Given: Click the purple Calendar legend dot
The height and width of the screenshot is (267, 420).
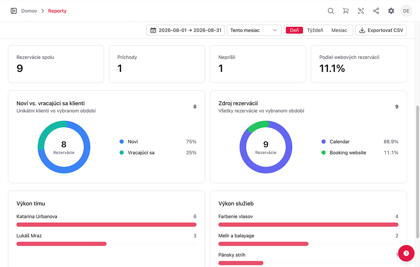Looking at the screenshot, I should 324,141.
